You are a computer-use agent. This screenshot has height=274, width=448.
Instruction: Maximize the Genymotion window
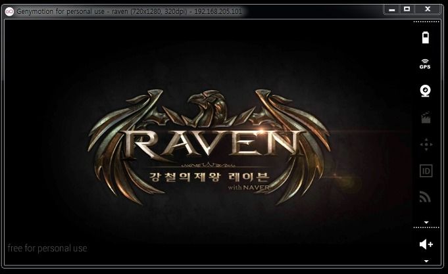(407, 9)
